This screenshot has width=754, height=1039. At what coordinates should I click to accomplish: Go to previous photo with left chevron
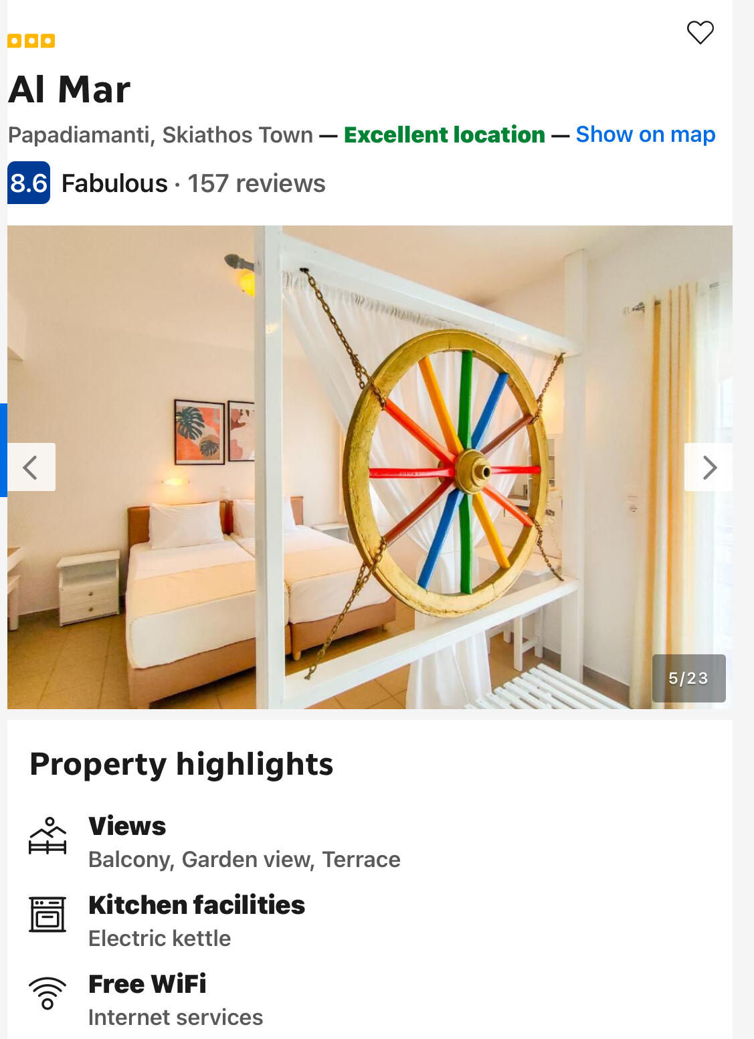point(31,467)
